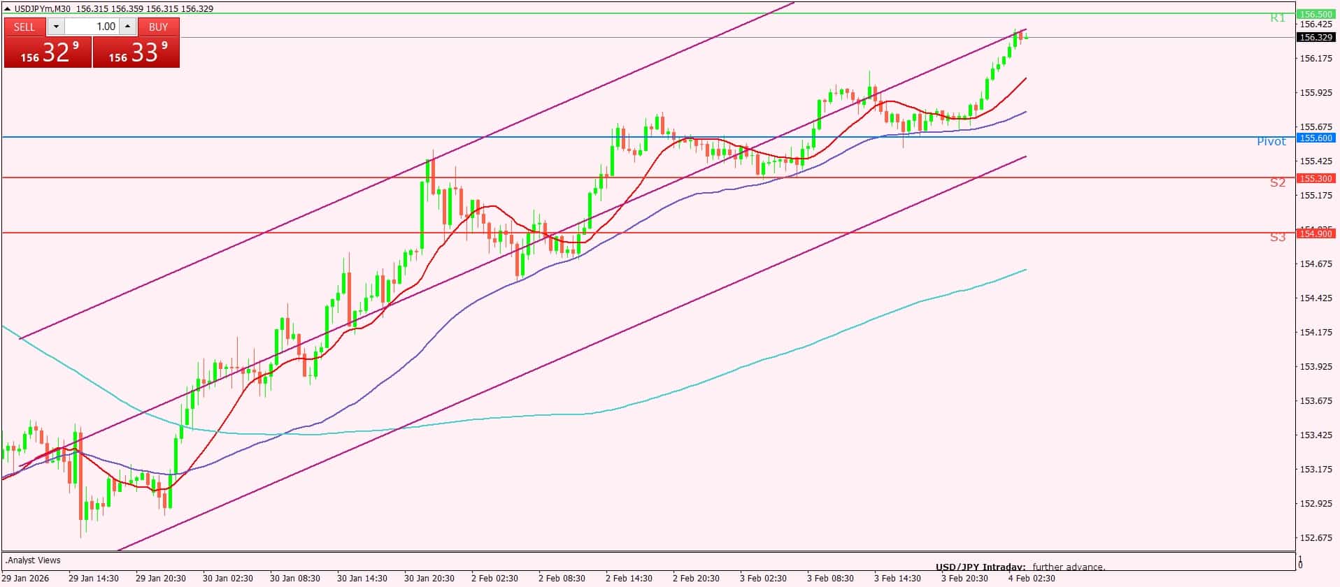
Task: Click the BUY button
Action: click(x=159, y=27)
